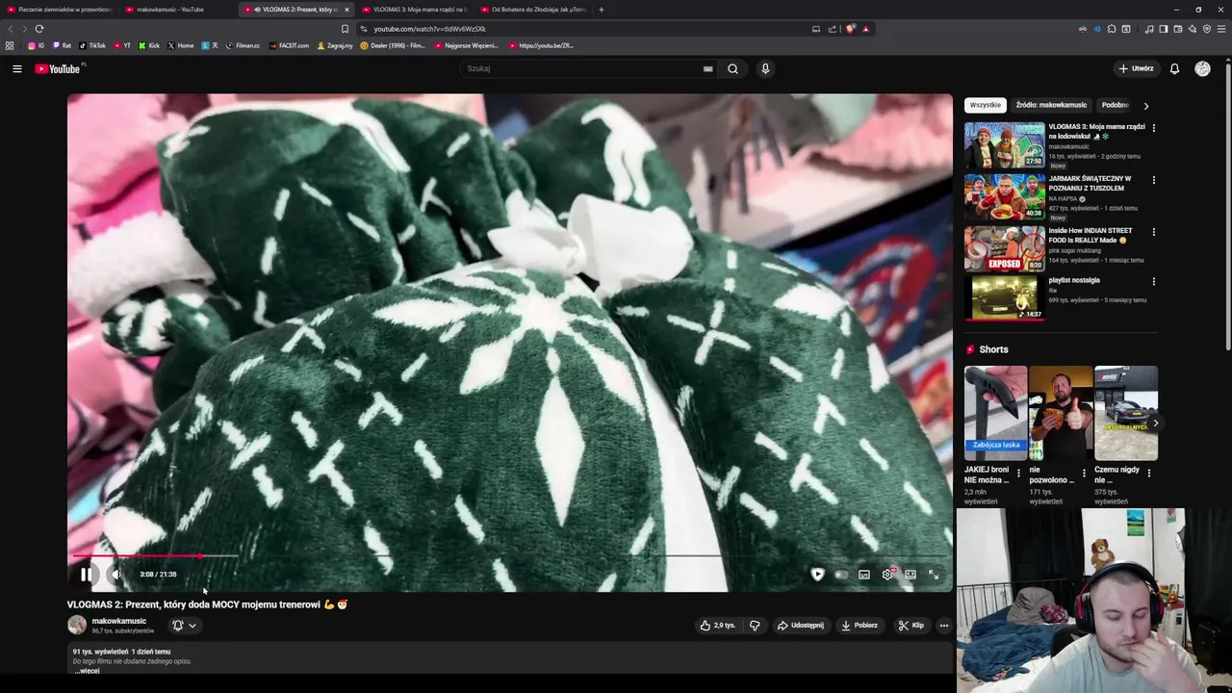Toggle subtitles in the video player
This screenshot has height=693, width=1232.
864,575
